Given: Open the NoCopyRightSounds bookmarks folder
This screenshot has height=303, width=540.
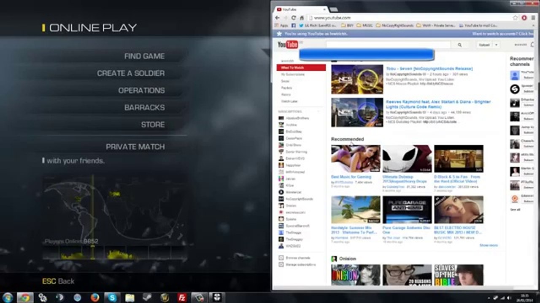Looking at the screenshot, I should click(x=395, y=26).
